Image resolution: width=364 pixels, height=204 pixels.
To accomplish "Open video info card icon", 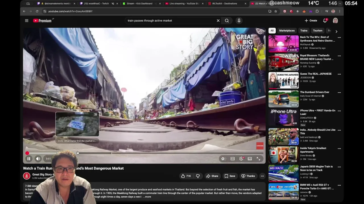I will point(260,32).
